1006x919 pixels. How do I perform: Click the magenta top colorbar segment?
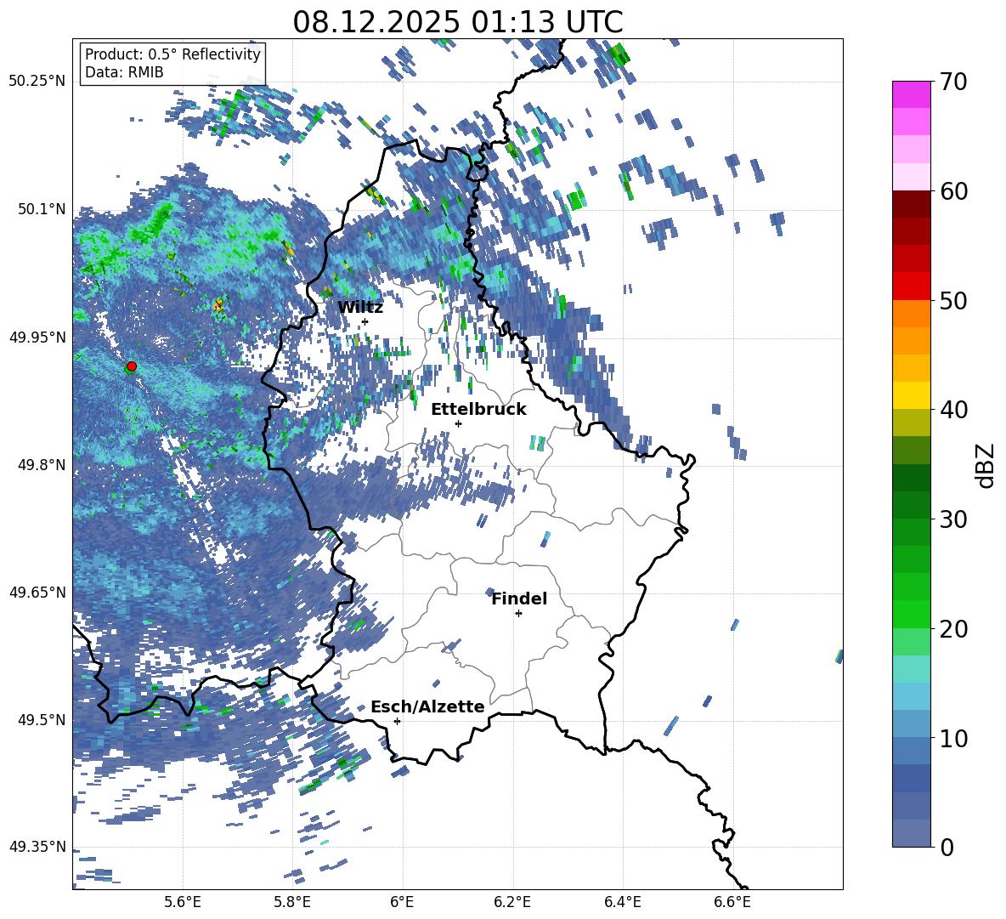click(911, 94)
